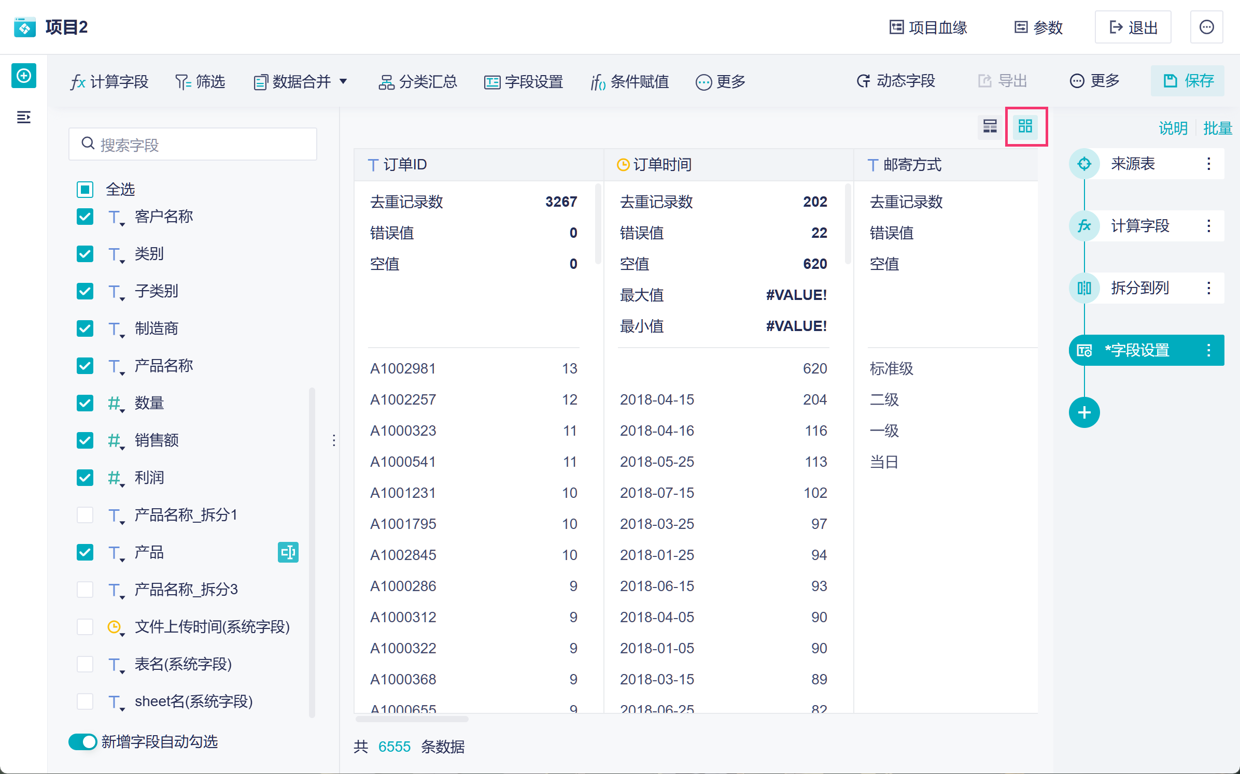Screen dimensions: 1240x774
Task: Select the 计算字段 step in the flow
Action: click(x=1139, y=226)
